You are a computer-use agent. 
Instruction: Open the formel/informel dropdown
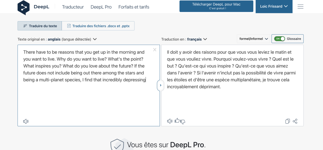[253, 39]
